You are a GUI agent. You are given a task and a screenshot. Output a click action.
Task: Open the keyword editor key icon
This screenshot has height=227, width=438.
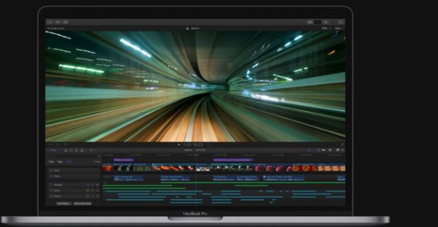[58, 22]
